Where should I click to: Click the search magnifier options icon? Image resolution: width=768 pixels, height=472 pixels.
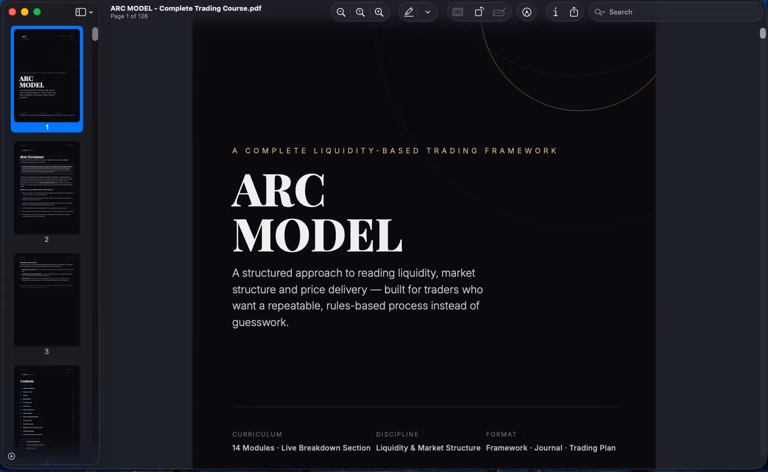click(x=600, y=12)
